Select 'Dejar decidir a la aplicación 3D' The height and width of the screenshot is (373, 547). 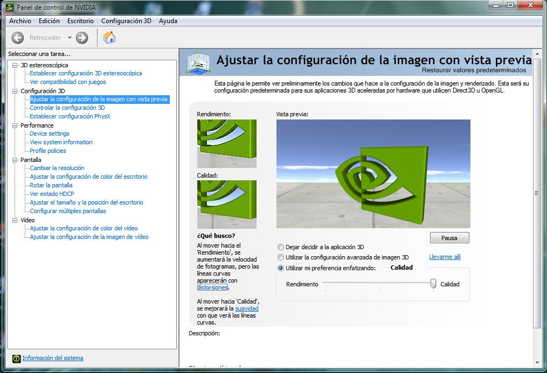(x=280, y=247)
